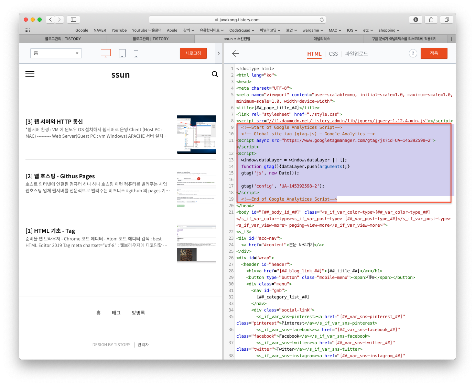
Task: Open the YouTube 다운로더 bookmark
Action: 147,30
